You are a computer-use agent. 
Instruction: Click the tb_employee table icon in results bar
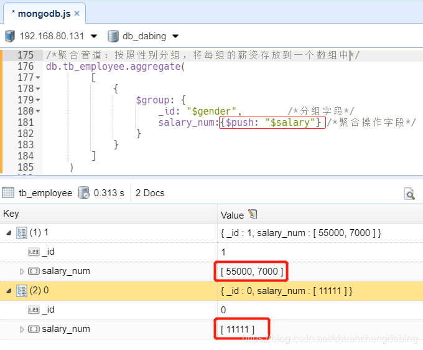tap(8, 193)
